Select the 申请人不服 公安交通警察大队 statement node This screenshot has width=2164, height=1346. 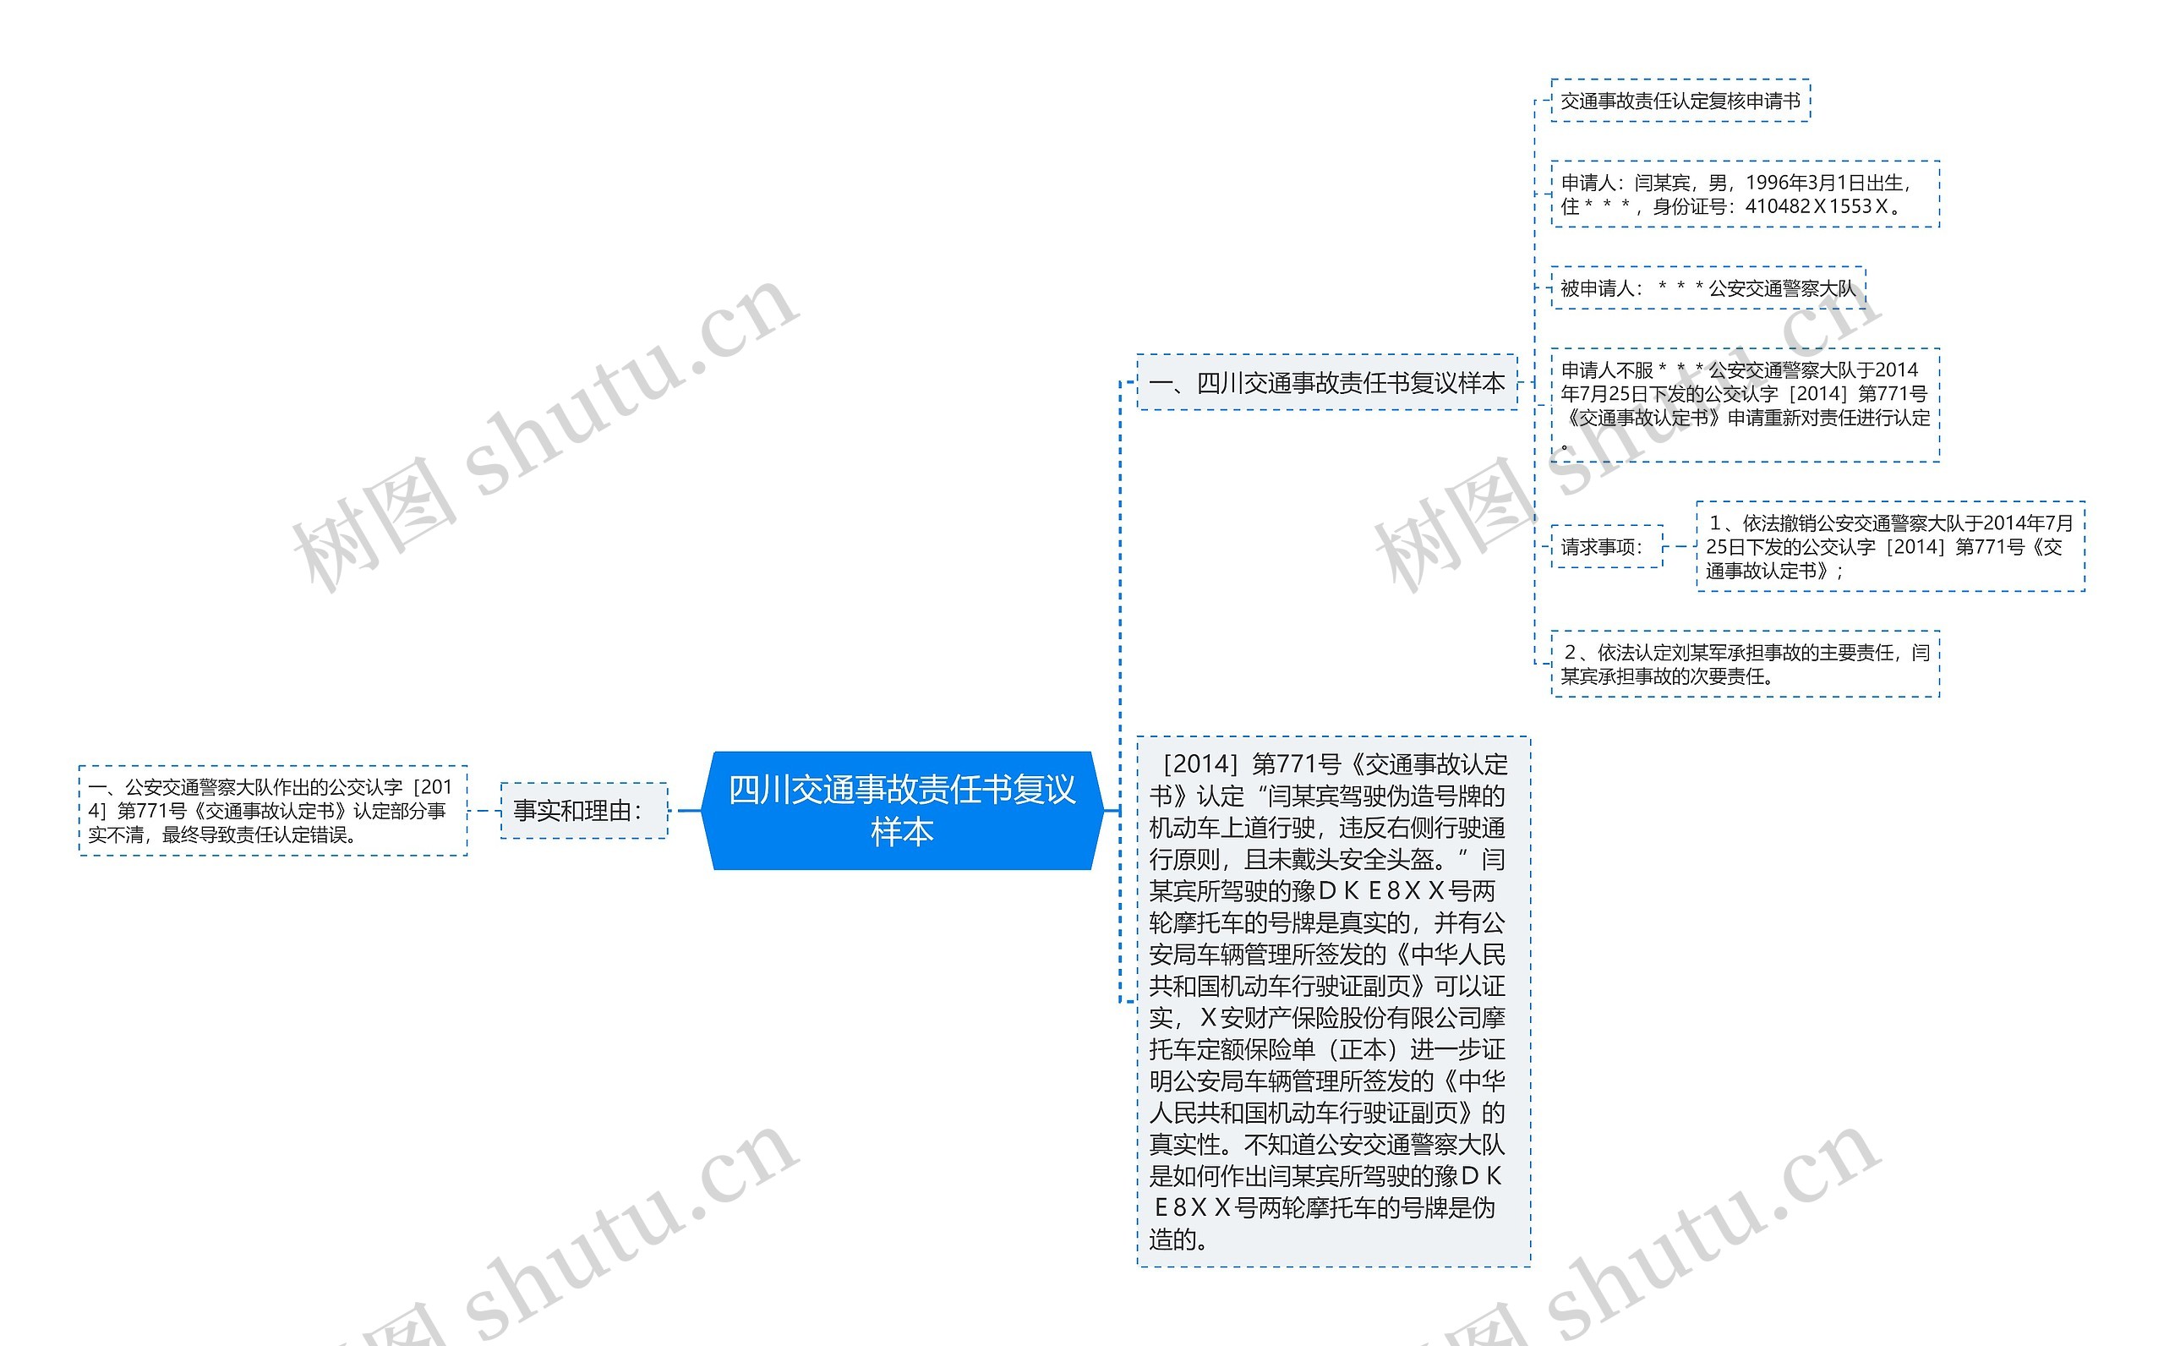1744,404
